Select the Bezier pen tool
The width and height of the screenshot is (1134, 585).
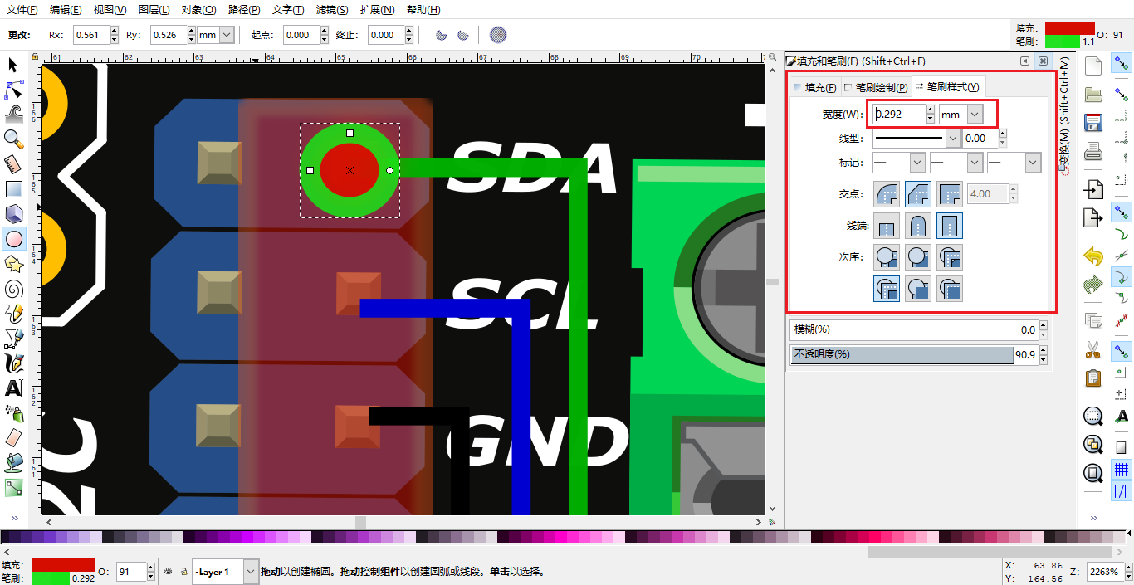(13, 339)
